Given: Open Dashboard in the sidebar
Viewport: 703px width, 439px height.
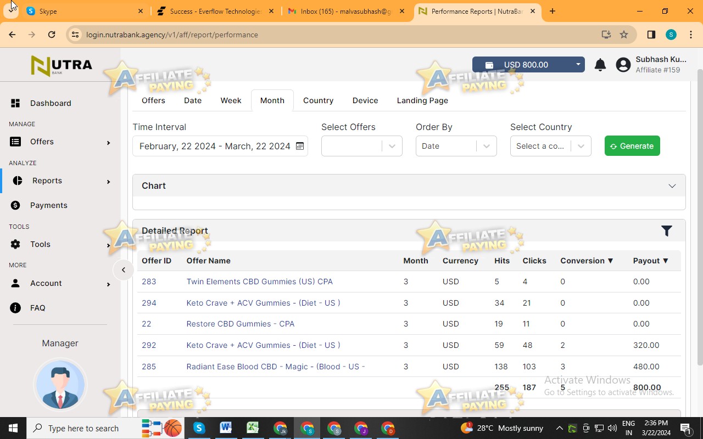Looking at the screenshot, I should [x=51, y=103].
